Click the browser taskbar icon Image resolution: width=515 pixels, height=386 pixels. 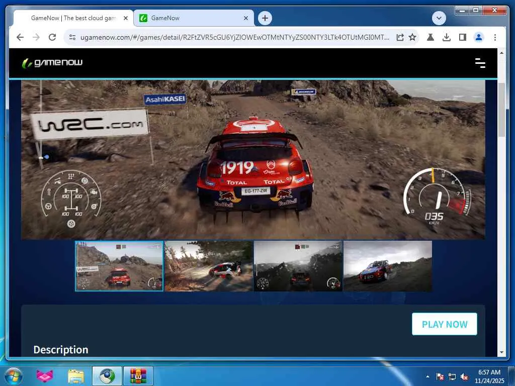107,376
